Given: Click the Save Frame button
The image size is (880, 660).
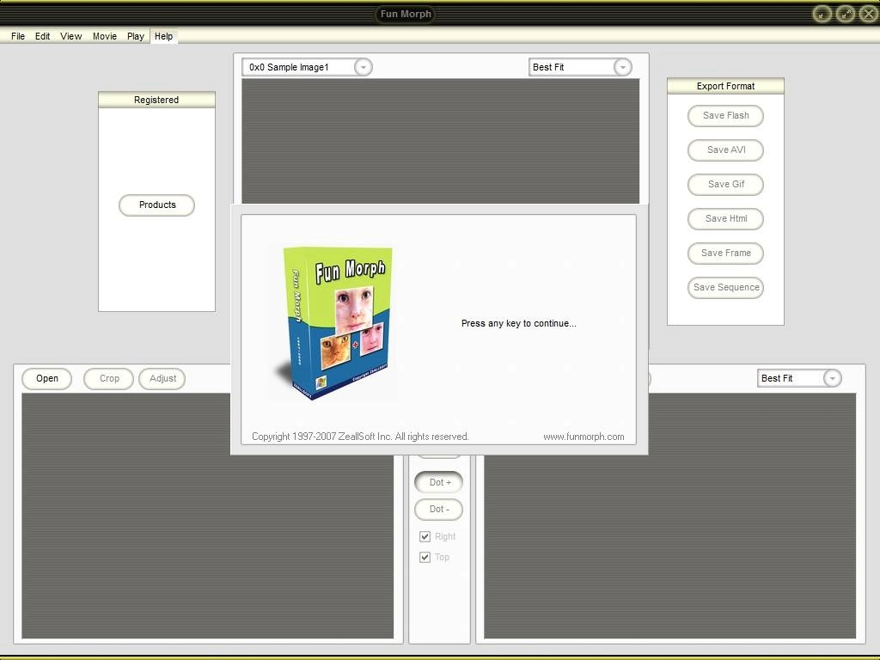Looking at the screenshot, I should pyautogui.click(x=725, y=254).
